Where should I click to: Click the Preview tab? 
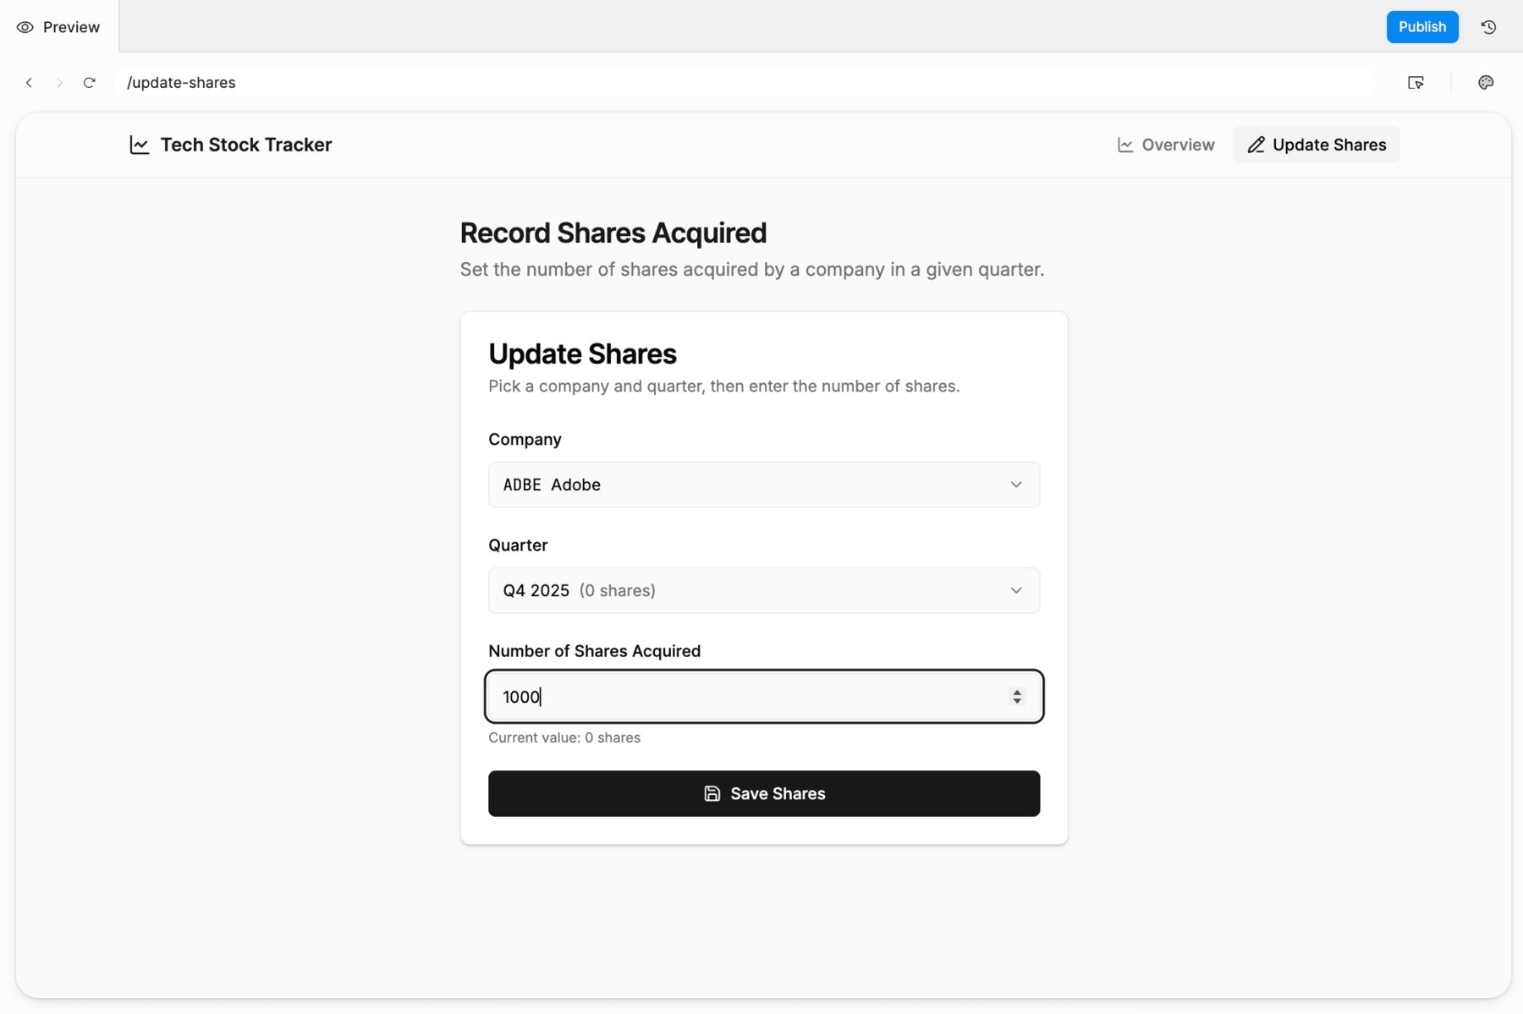pos(59,27)
